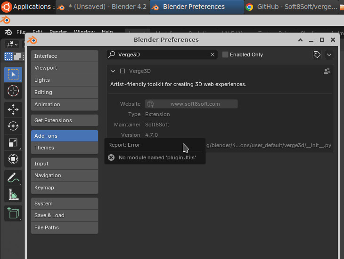The width and height of the screenshot is (344, 259).
Task: Select the Add-ons section
Action: (x=65, y=136)
